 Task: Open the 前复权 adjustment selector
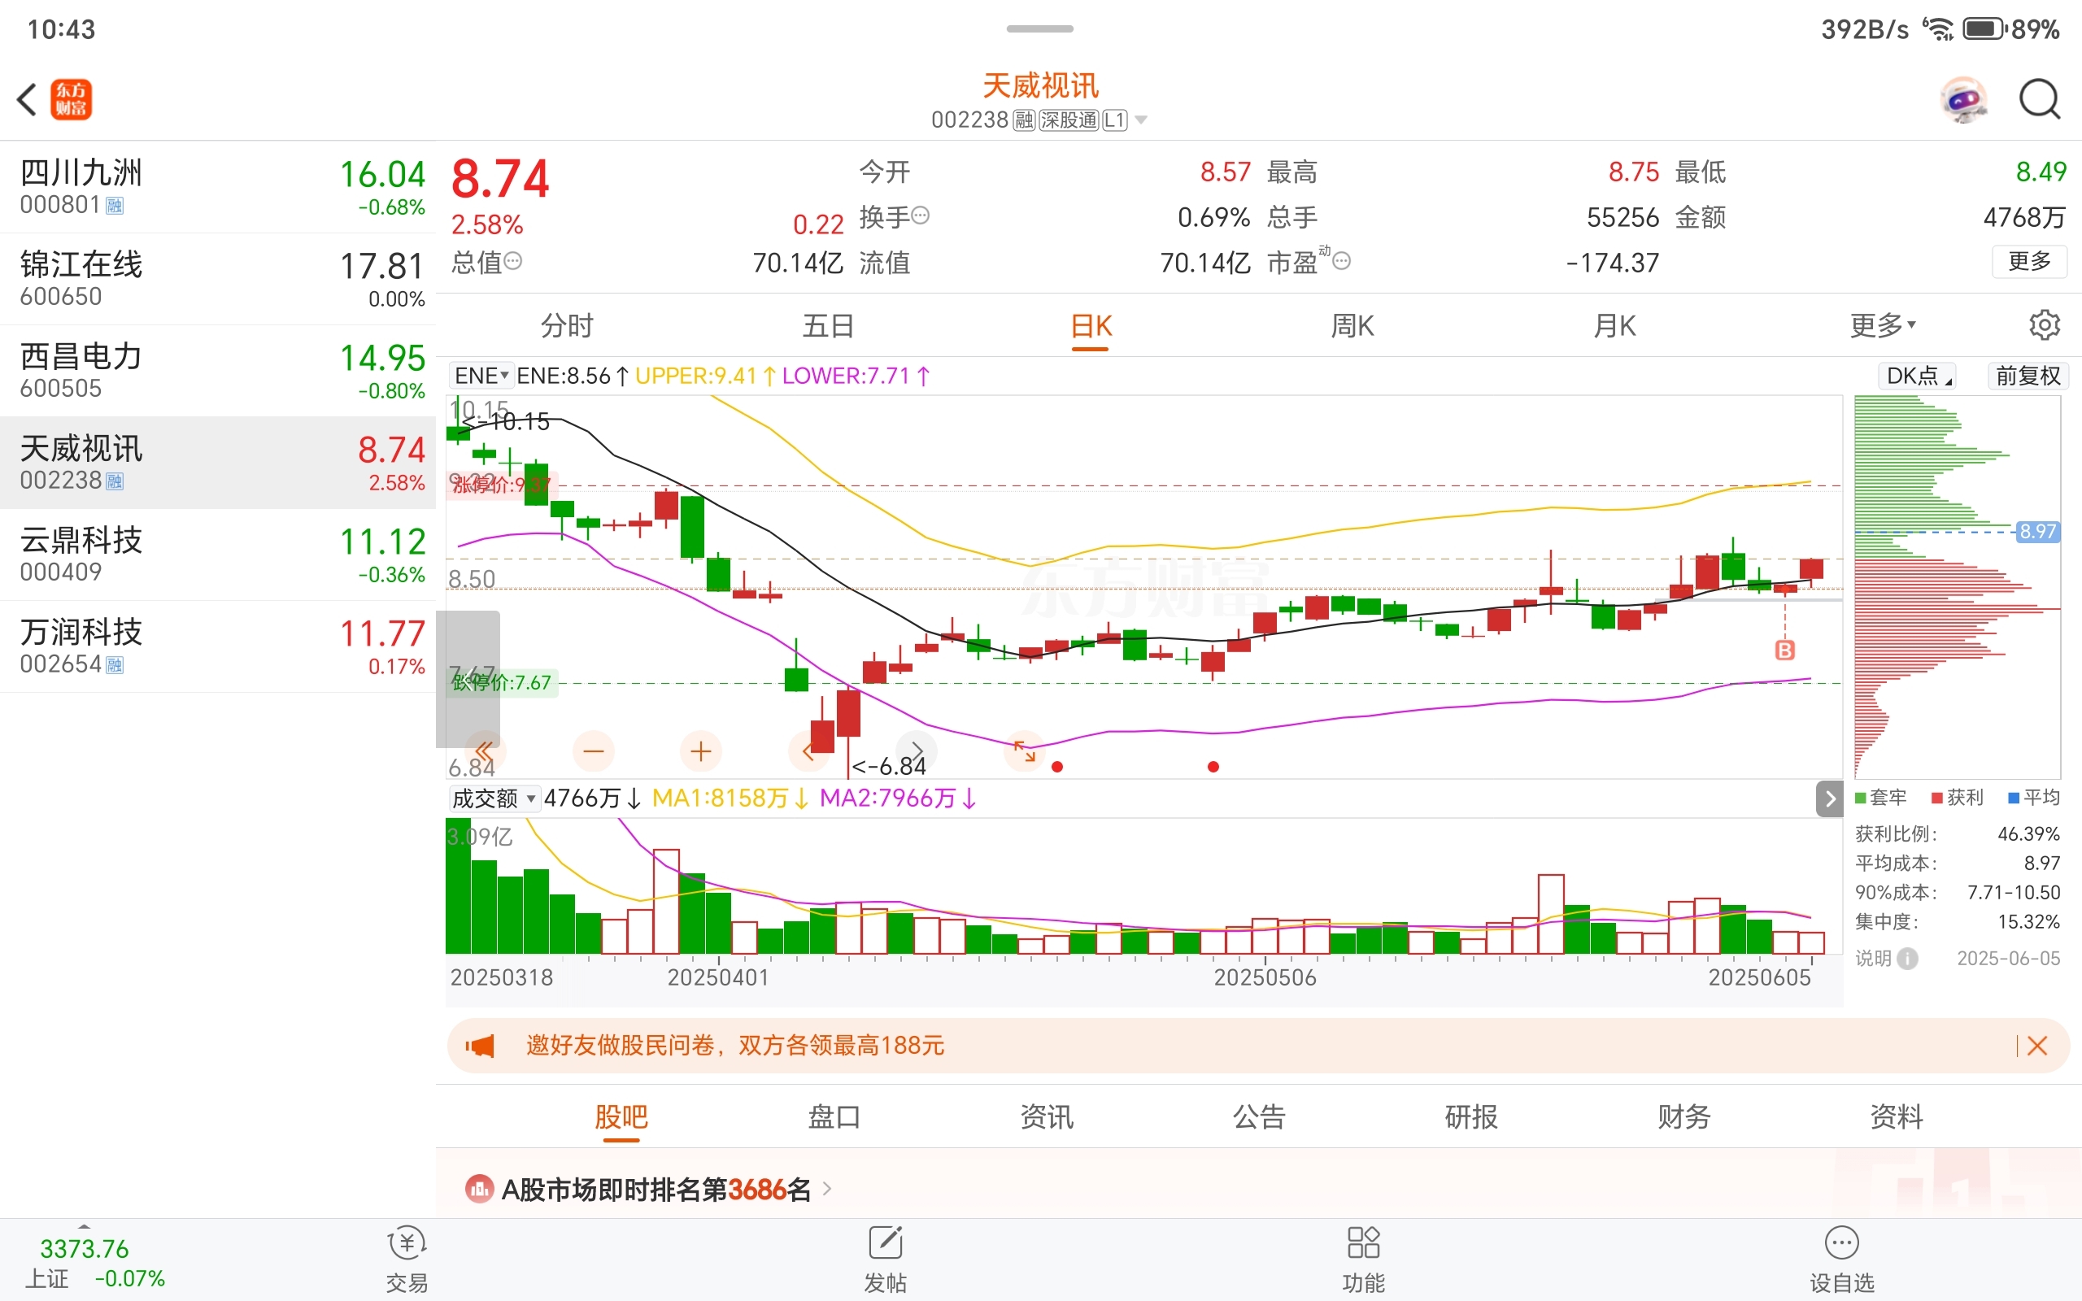[2028, 376]
